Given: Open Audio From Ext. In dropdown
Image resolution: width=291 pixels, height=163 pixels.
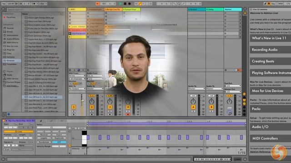Looking at the screenshot, I should point(95,76).
